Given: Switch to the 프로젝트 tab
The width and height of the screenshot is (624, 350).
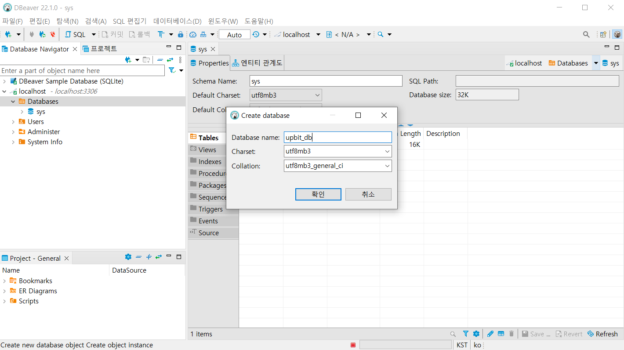Looking at the screenshot, I should coord(100,49).
